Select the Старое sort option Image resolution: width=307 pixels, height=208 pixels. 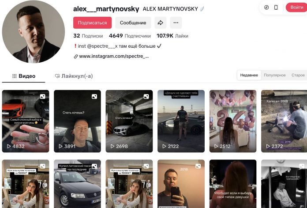point(298,75)
